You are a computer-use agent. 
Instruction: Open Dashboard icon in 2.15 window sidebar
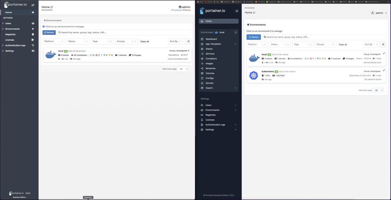pos(202,39)
